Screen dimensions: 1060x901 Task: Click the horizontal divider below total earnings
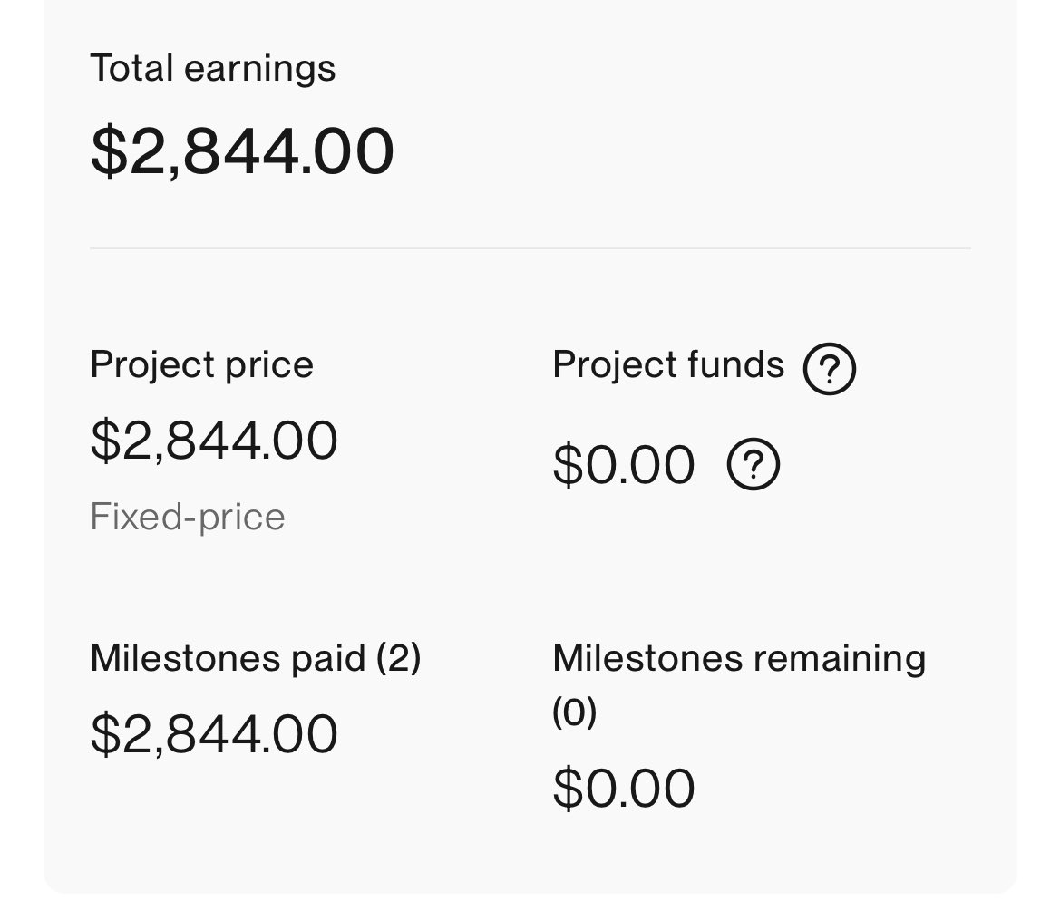point(530,247)
